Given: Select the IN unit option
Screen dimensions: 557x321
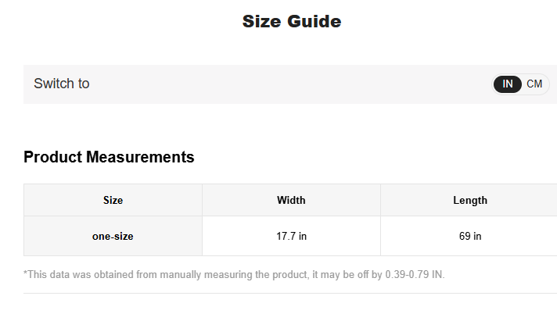Looking at the screenshot, I should click(508, 84).
